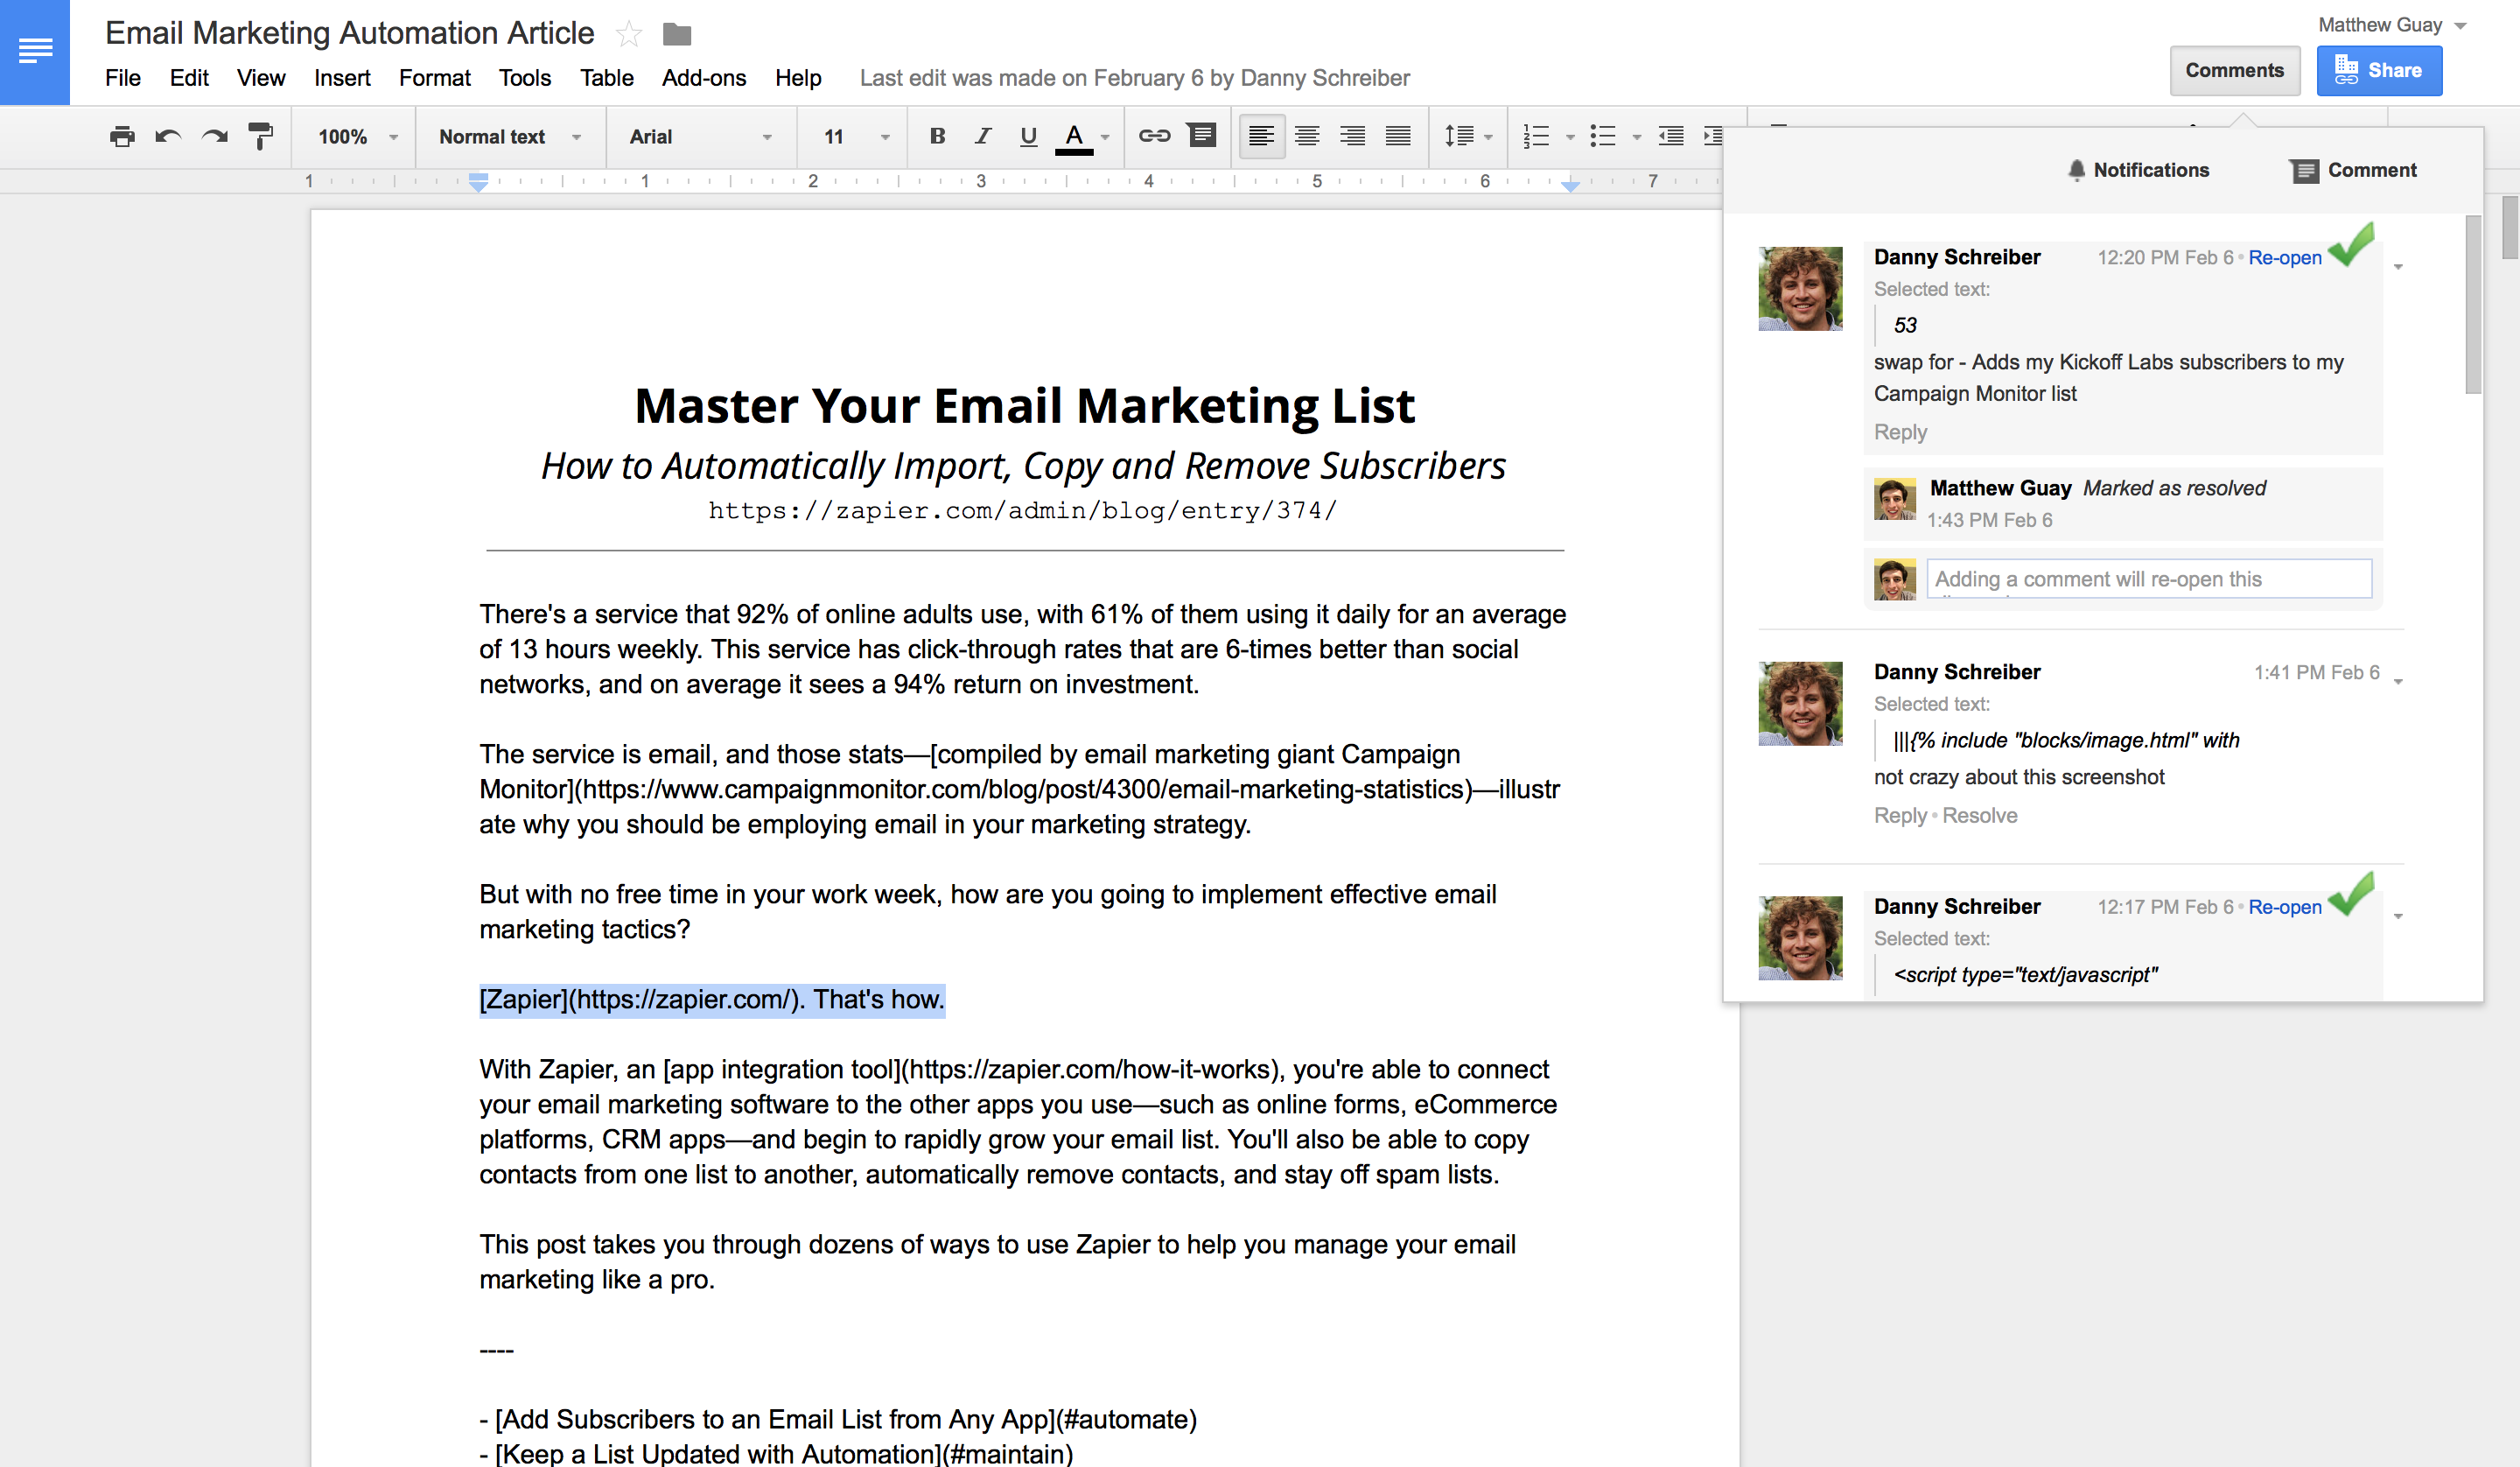2520x1467 pixels.
Task: Click the right indent marker on the ruler
Action: pyautogui.click(x=1571, y=186)
